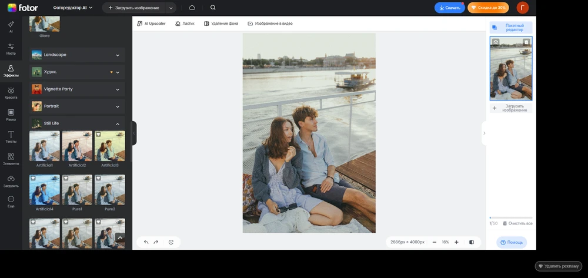This screenshot has width=588, height=278.
Task: Select the AI Upscaler tool tab
Action: click(x=151, y=24)
